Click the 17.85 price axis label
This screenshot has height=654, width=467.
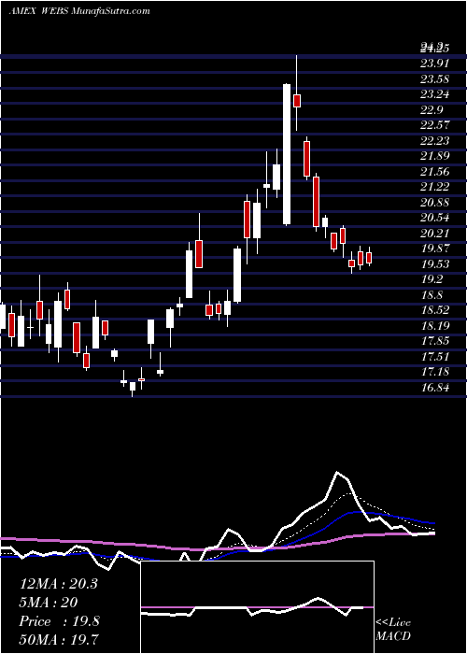point(434,341)
